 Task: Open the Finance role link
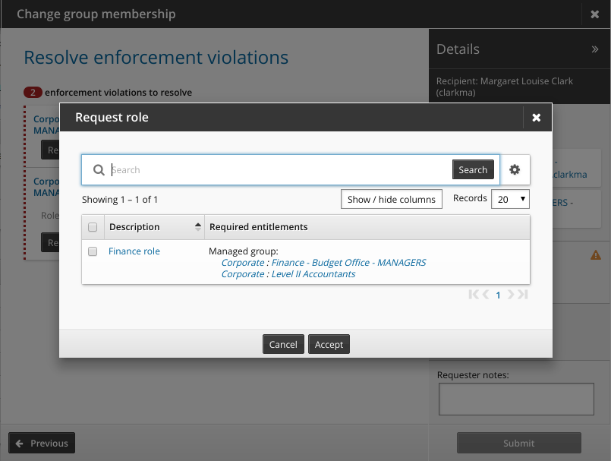134,251
